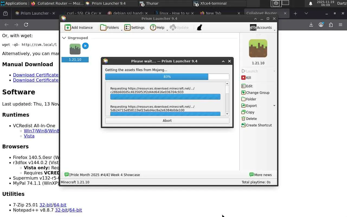Open the Win7/Win8 VCRedist link

click(41, 131)
